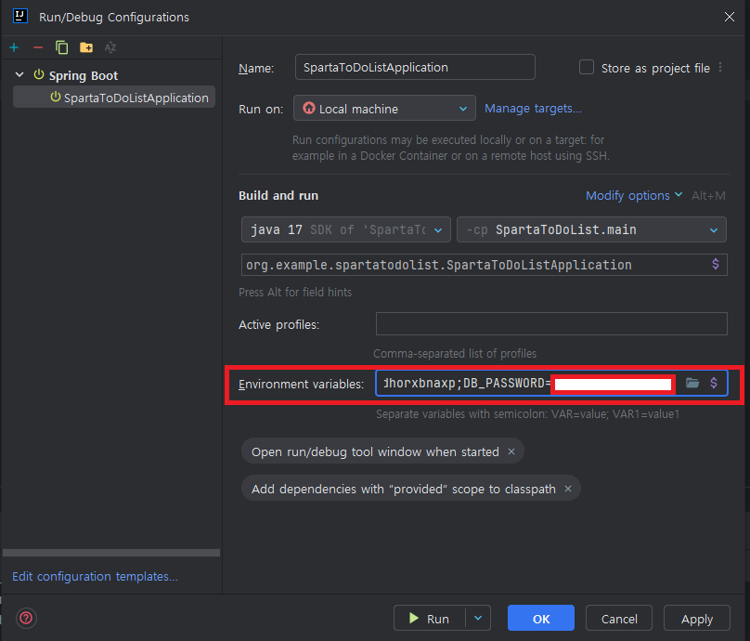The image size is (750, 641).
Task: Click the horizontal scrollbar of the configuration list
Action: click(x=111, y=553)
